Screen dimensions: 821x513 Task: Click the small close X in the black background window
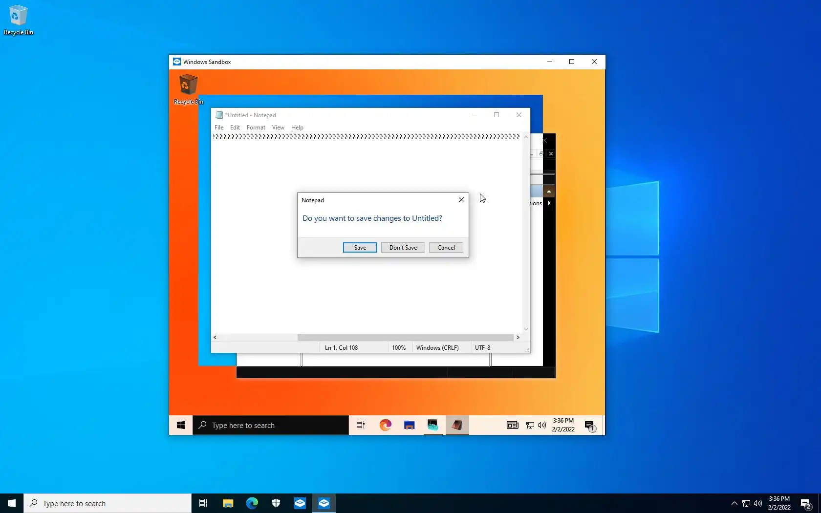pos(551,154)
